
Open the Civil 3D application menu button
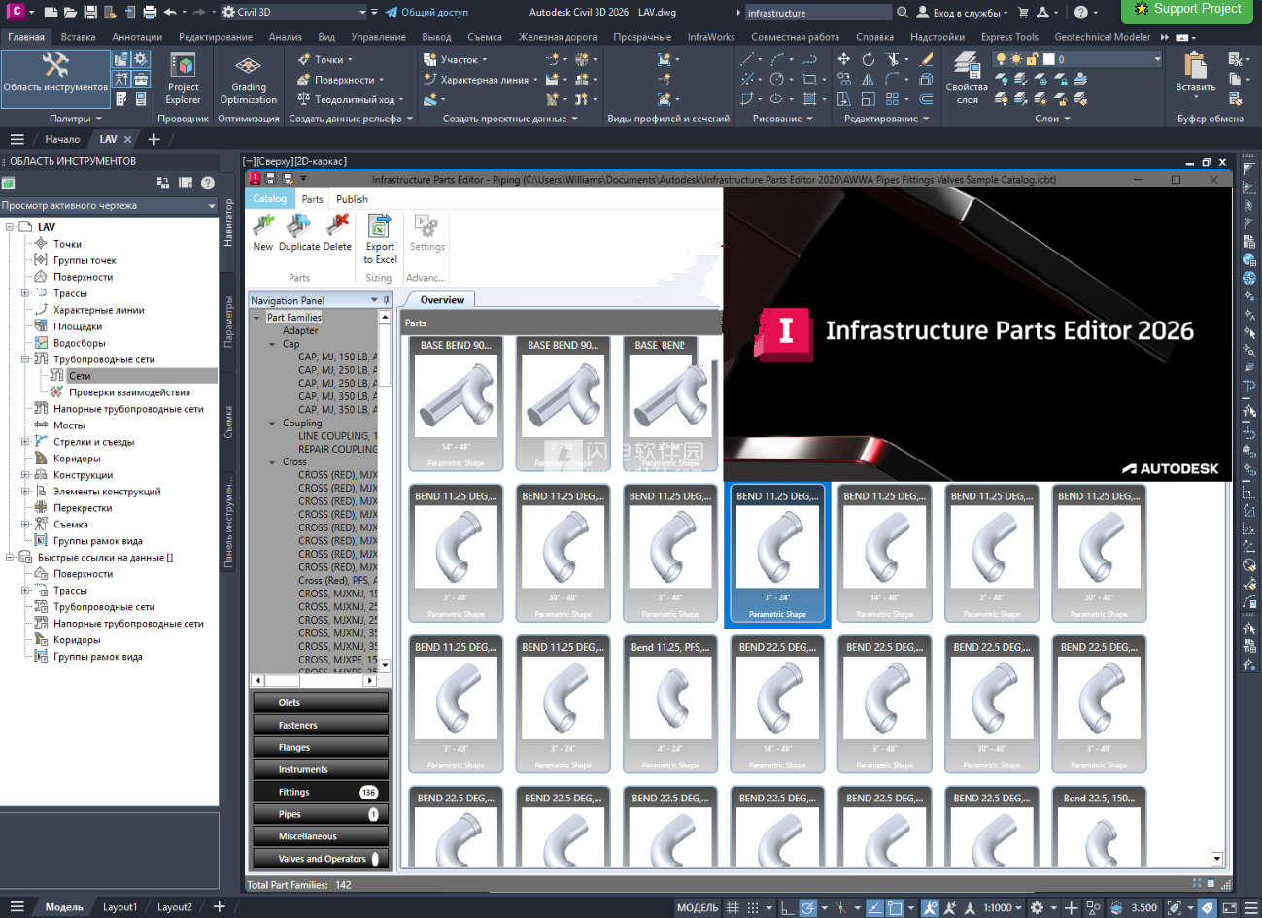(x=17, y=12)
